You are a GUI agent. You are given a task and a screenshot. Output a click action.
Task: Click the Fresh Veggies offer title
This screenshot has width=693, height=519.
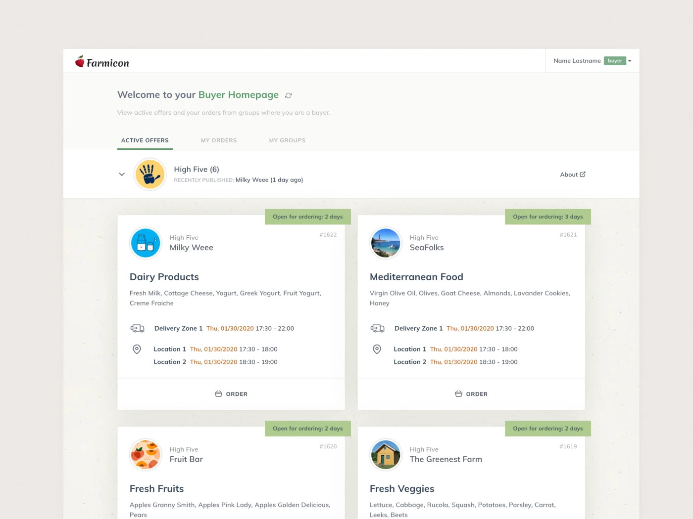pyautogui.click(x=402, y=488)
